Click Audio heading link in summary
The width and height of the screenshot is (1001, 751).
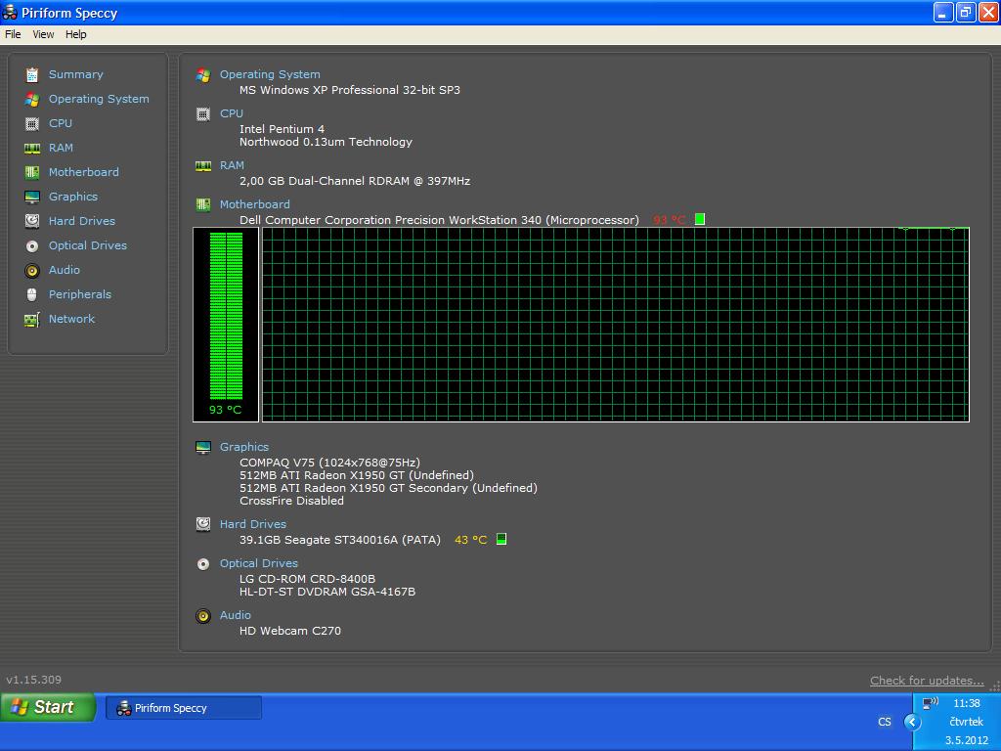coord(235,615)
